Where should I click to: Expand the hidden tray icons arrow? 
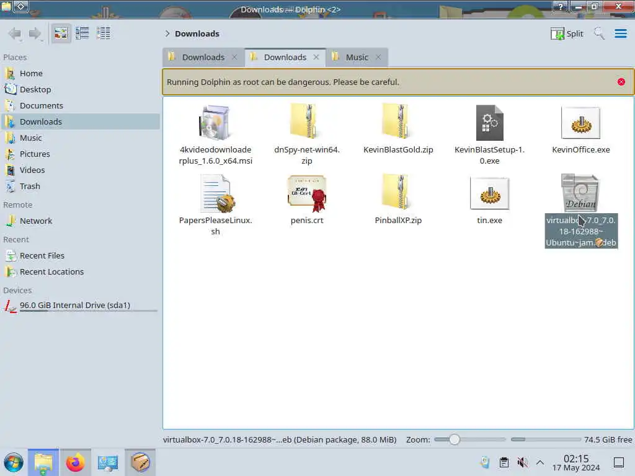click(x=540, y=462)
